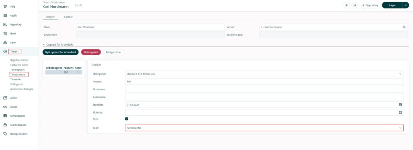This screenshot has width=413, height=150.
Task: Click the search icon in Ansatt field
Action: point(404,27)
